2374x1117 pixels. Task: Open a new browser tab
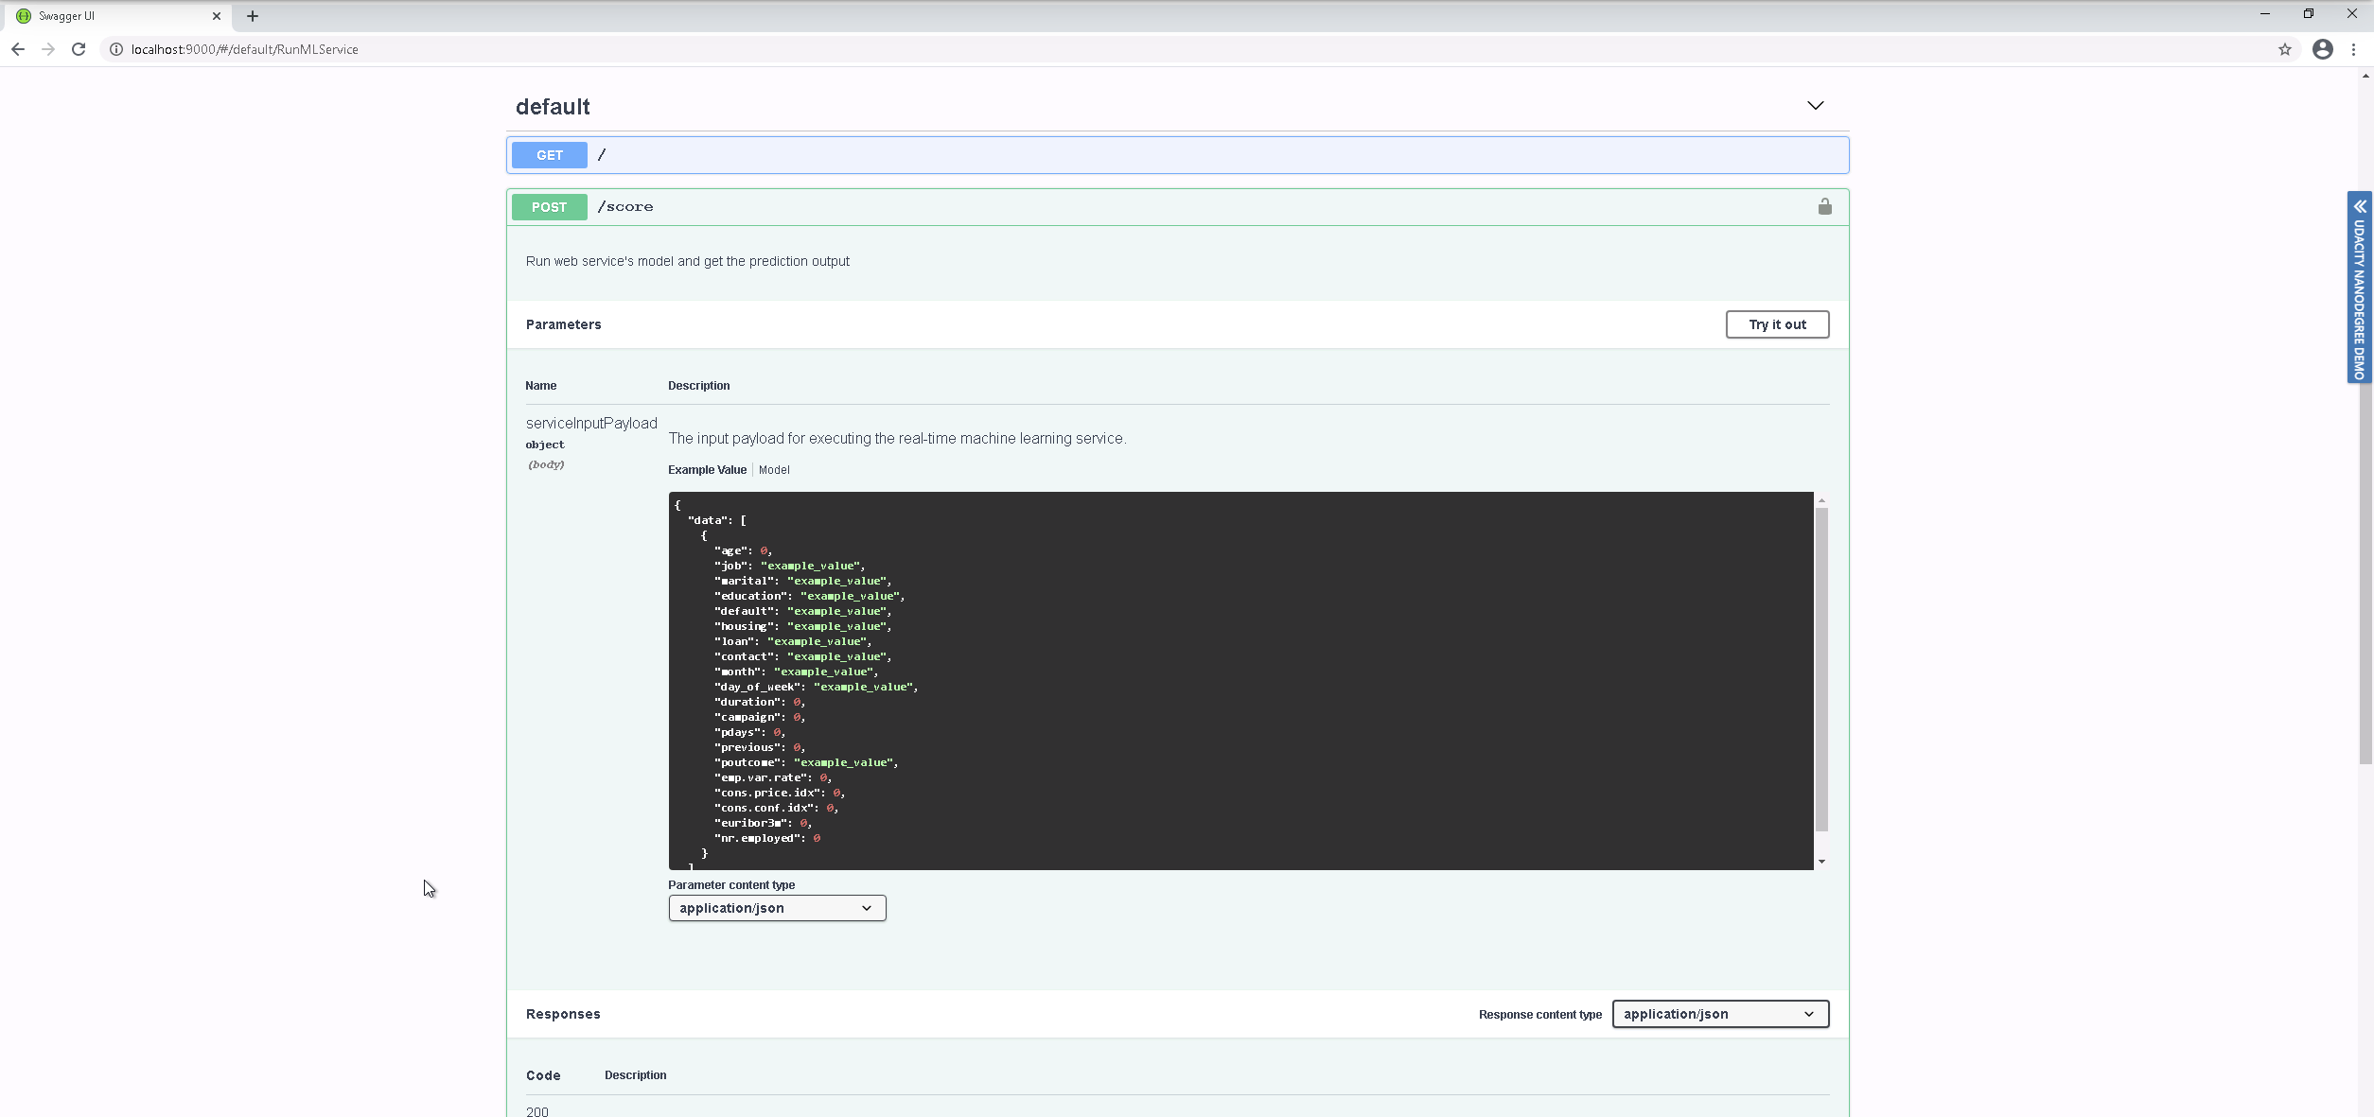coord(253,16)
